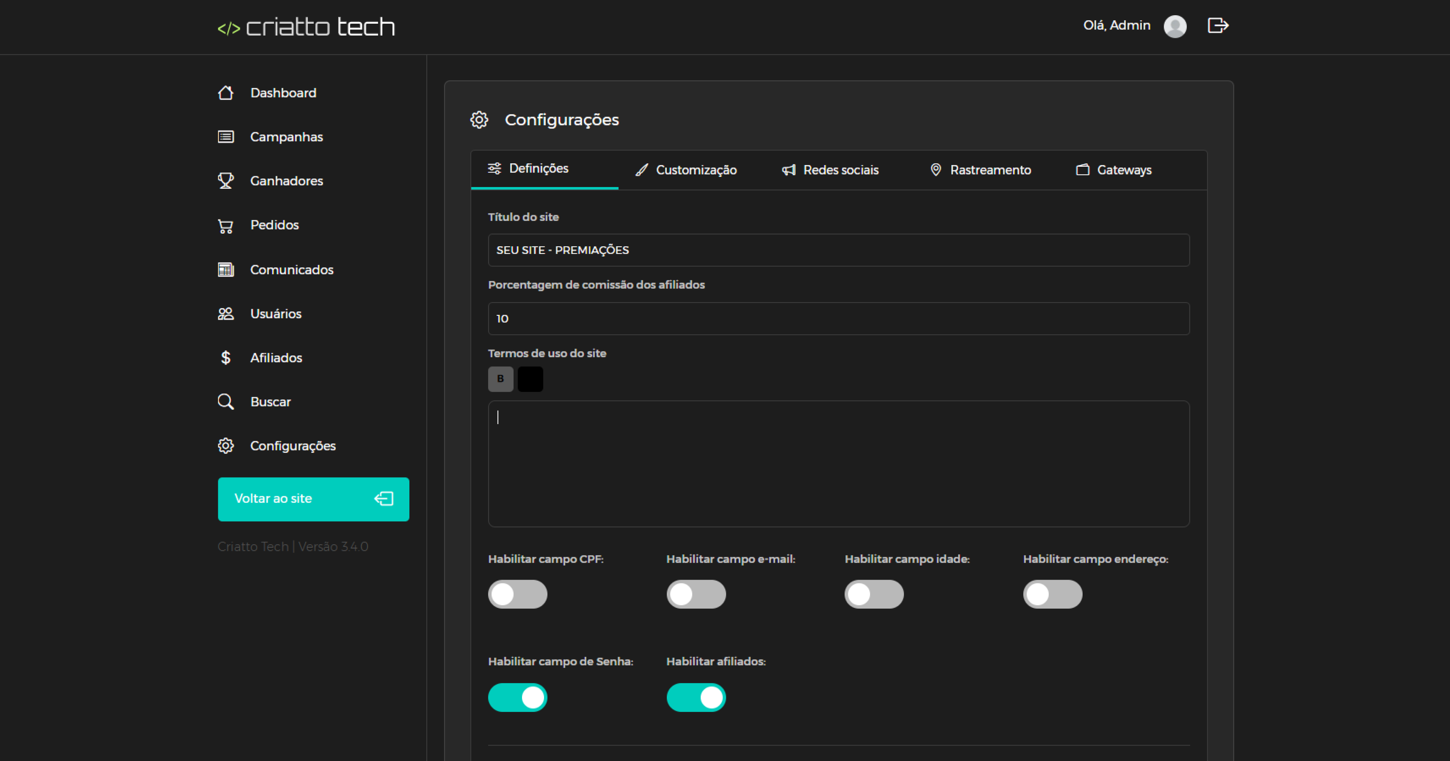Viewport: 1450px width, 761px height.
Task: Click the Comunicados newspaper icon
Action: coord(226,270)
